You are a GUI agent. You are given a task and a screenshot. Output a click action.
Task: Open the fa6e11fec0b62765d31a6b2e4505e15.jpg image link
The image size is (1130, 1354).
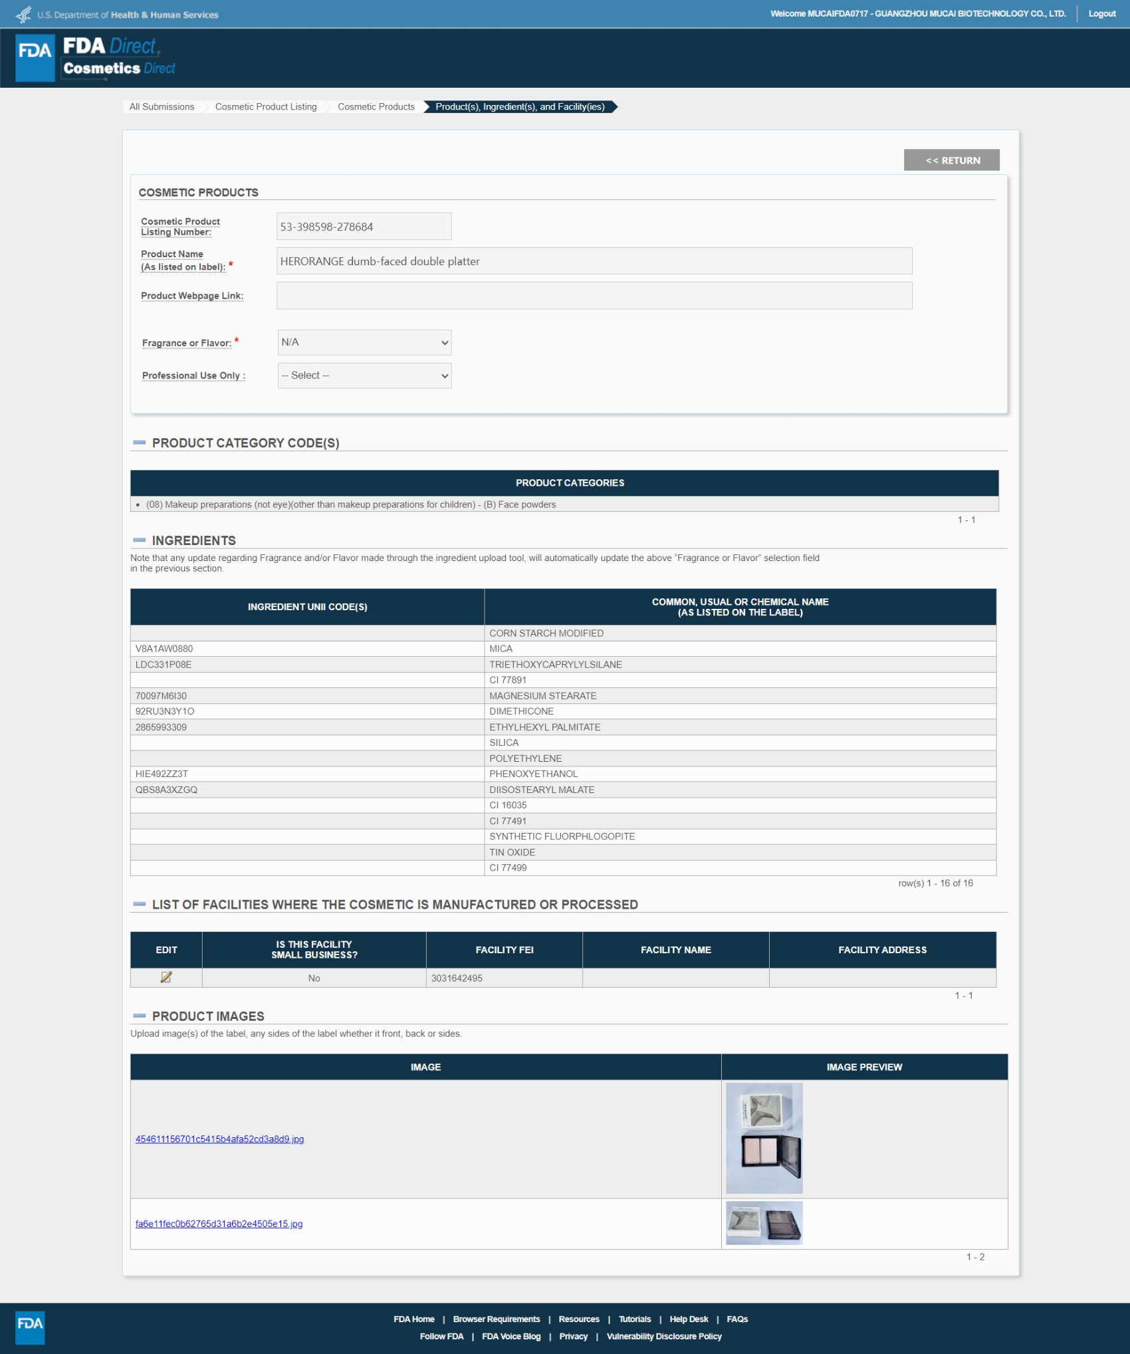pos(219,1224)
